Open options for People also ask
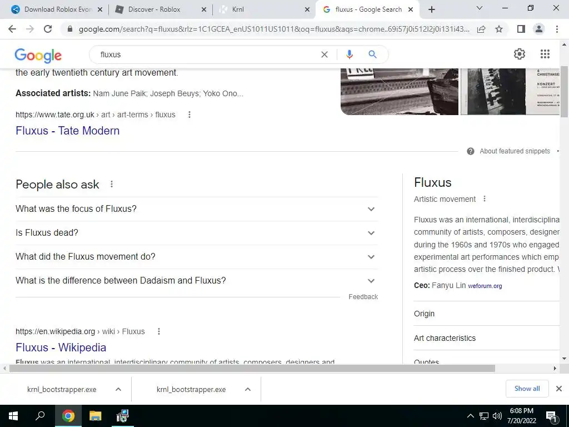 tap(111, 184)
